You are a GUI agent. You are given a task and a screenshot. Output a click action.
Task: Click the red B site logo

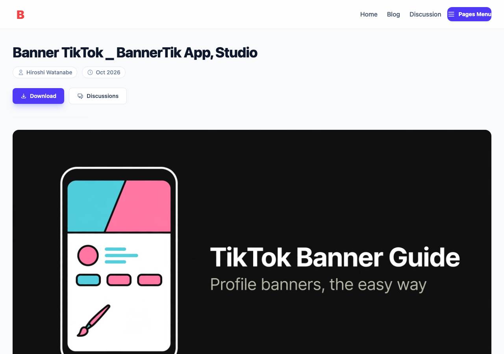coord(20,15)
